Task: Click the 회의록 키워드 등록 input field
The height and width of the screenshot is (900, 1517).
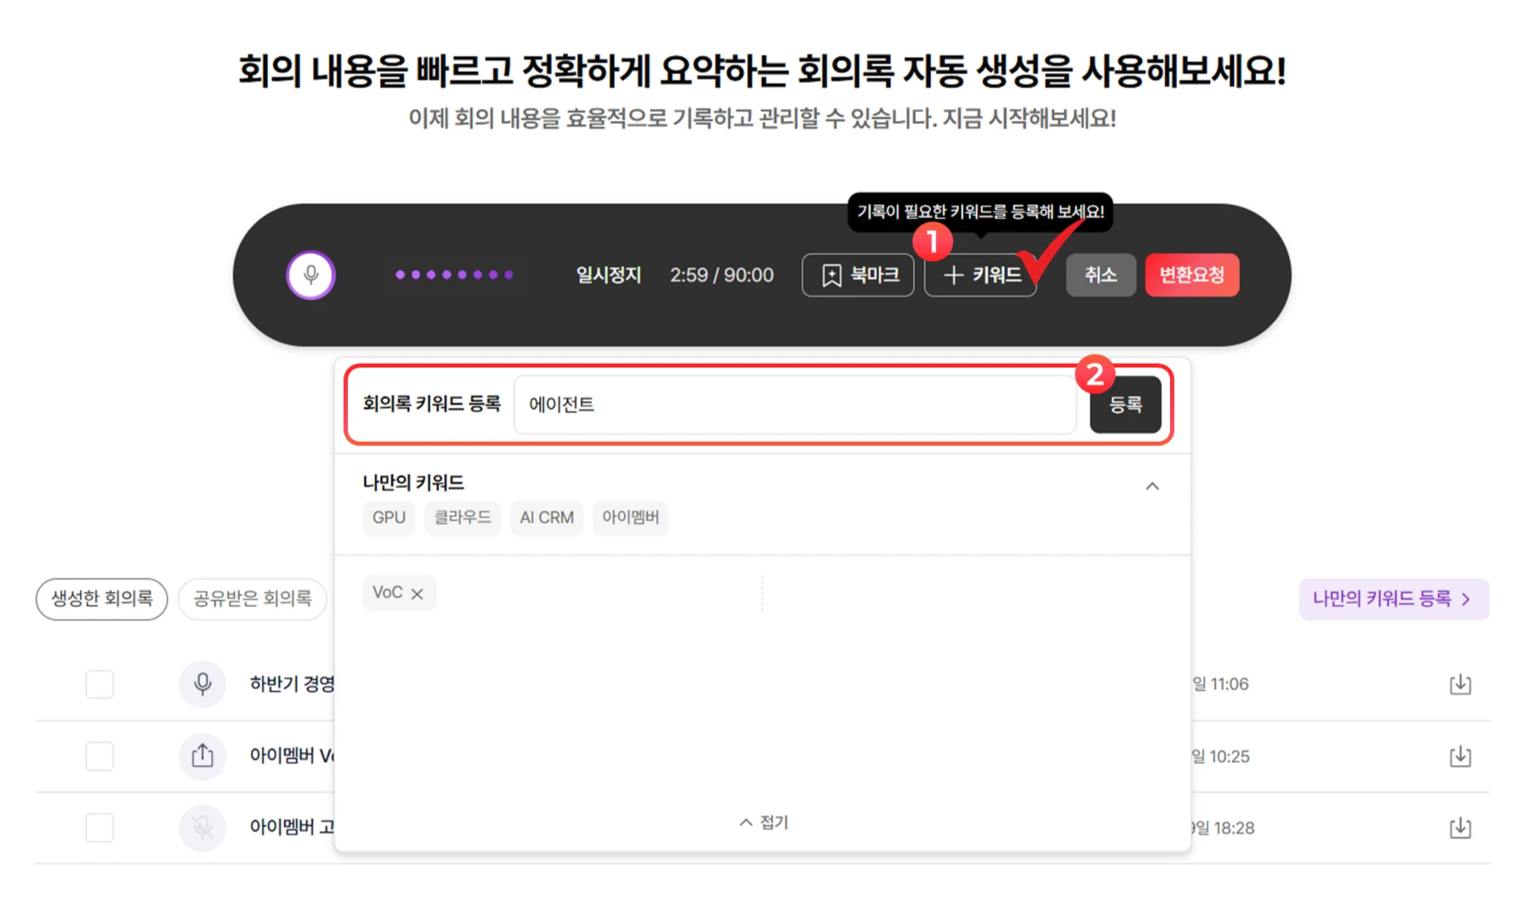Action: pos(794,405)
